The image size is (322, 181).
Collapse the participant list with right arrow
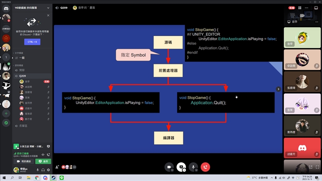click(x=278, y=89)
